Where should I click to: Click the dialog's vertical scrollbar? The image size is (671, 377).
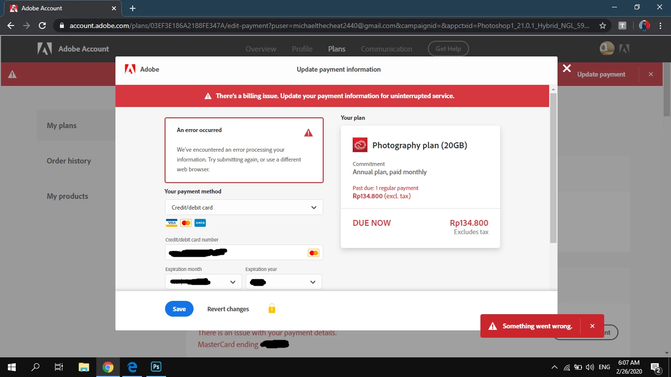pos(553,167)
